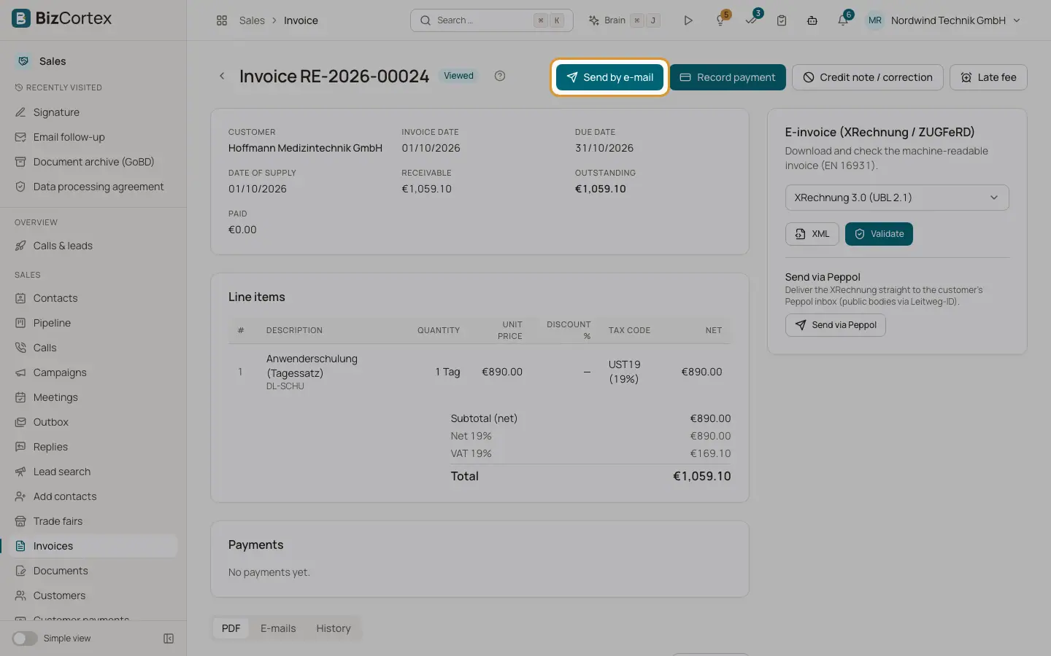Switch to the History tab
Viewport: 1051px width, 656px height.
click(334, 628)
